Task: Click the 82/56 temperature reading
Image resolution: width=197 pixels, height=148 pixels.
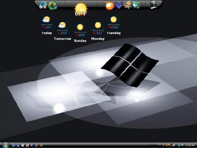Action: [x=114, y=27]
